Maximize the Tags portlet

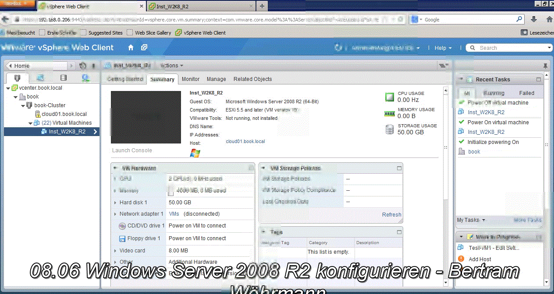(x=399, y=232)
